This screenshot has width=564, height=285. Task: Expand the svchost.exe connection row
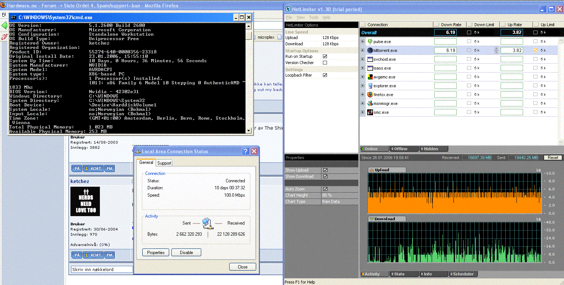click(x=363, y=59)
